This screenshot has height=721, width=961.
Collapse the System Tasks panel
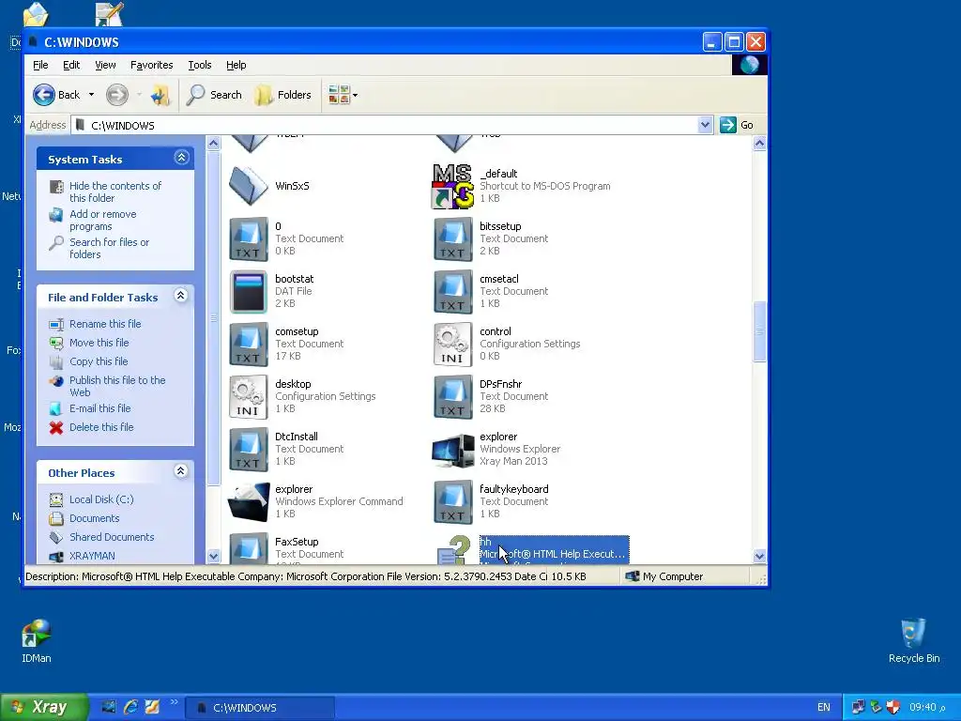click(x=181, y=158)
